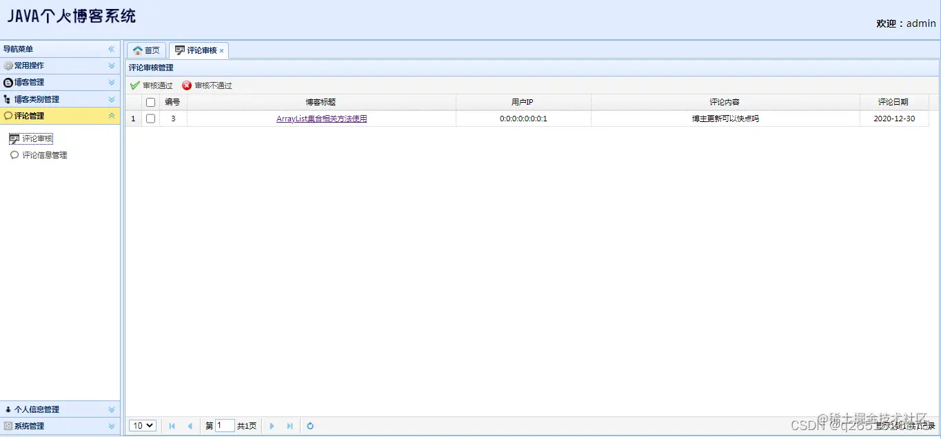Image resolution: width=941 pixels, height=439 pixels.
Task: Go to first page icon in pager
Action: pos(172,426)
